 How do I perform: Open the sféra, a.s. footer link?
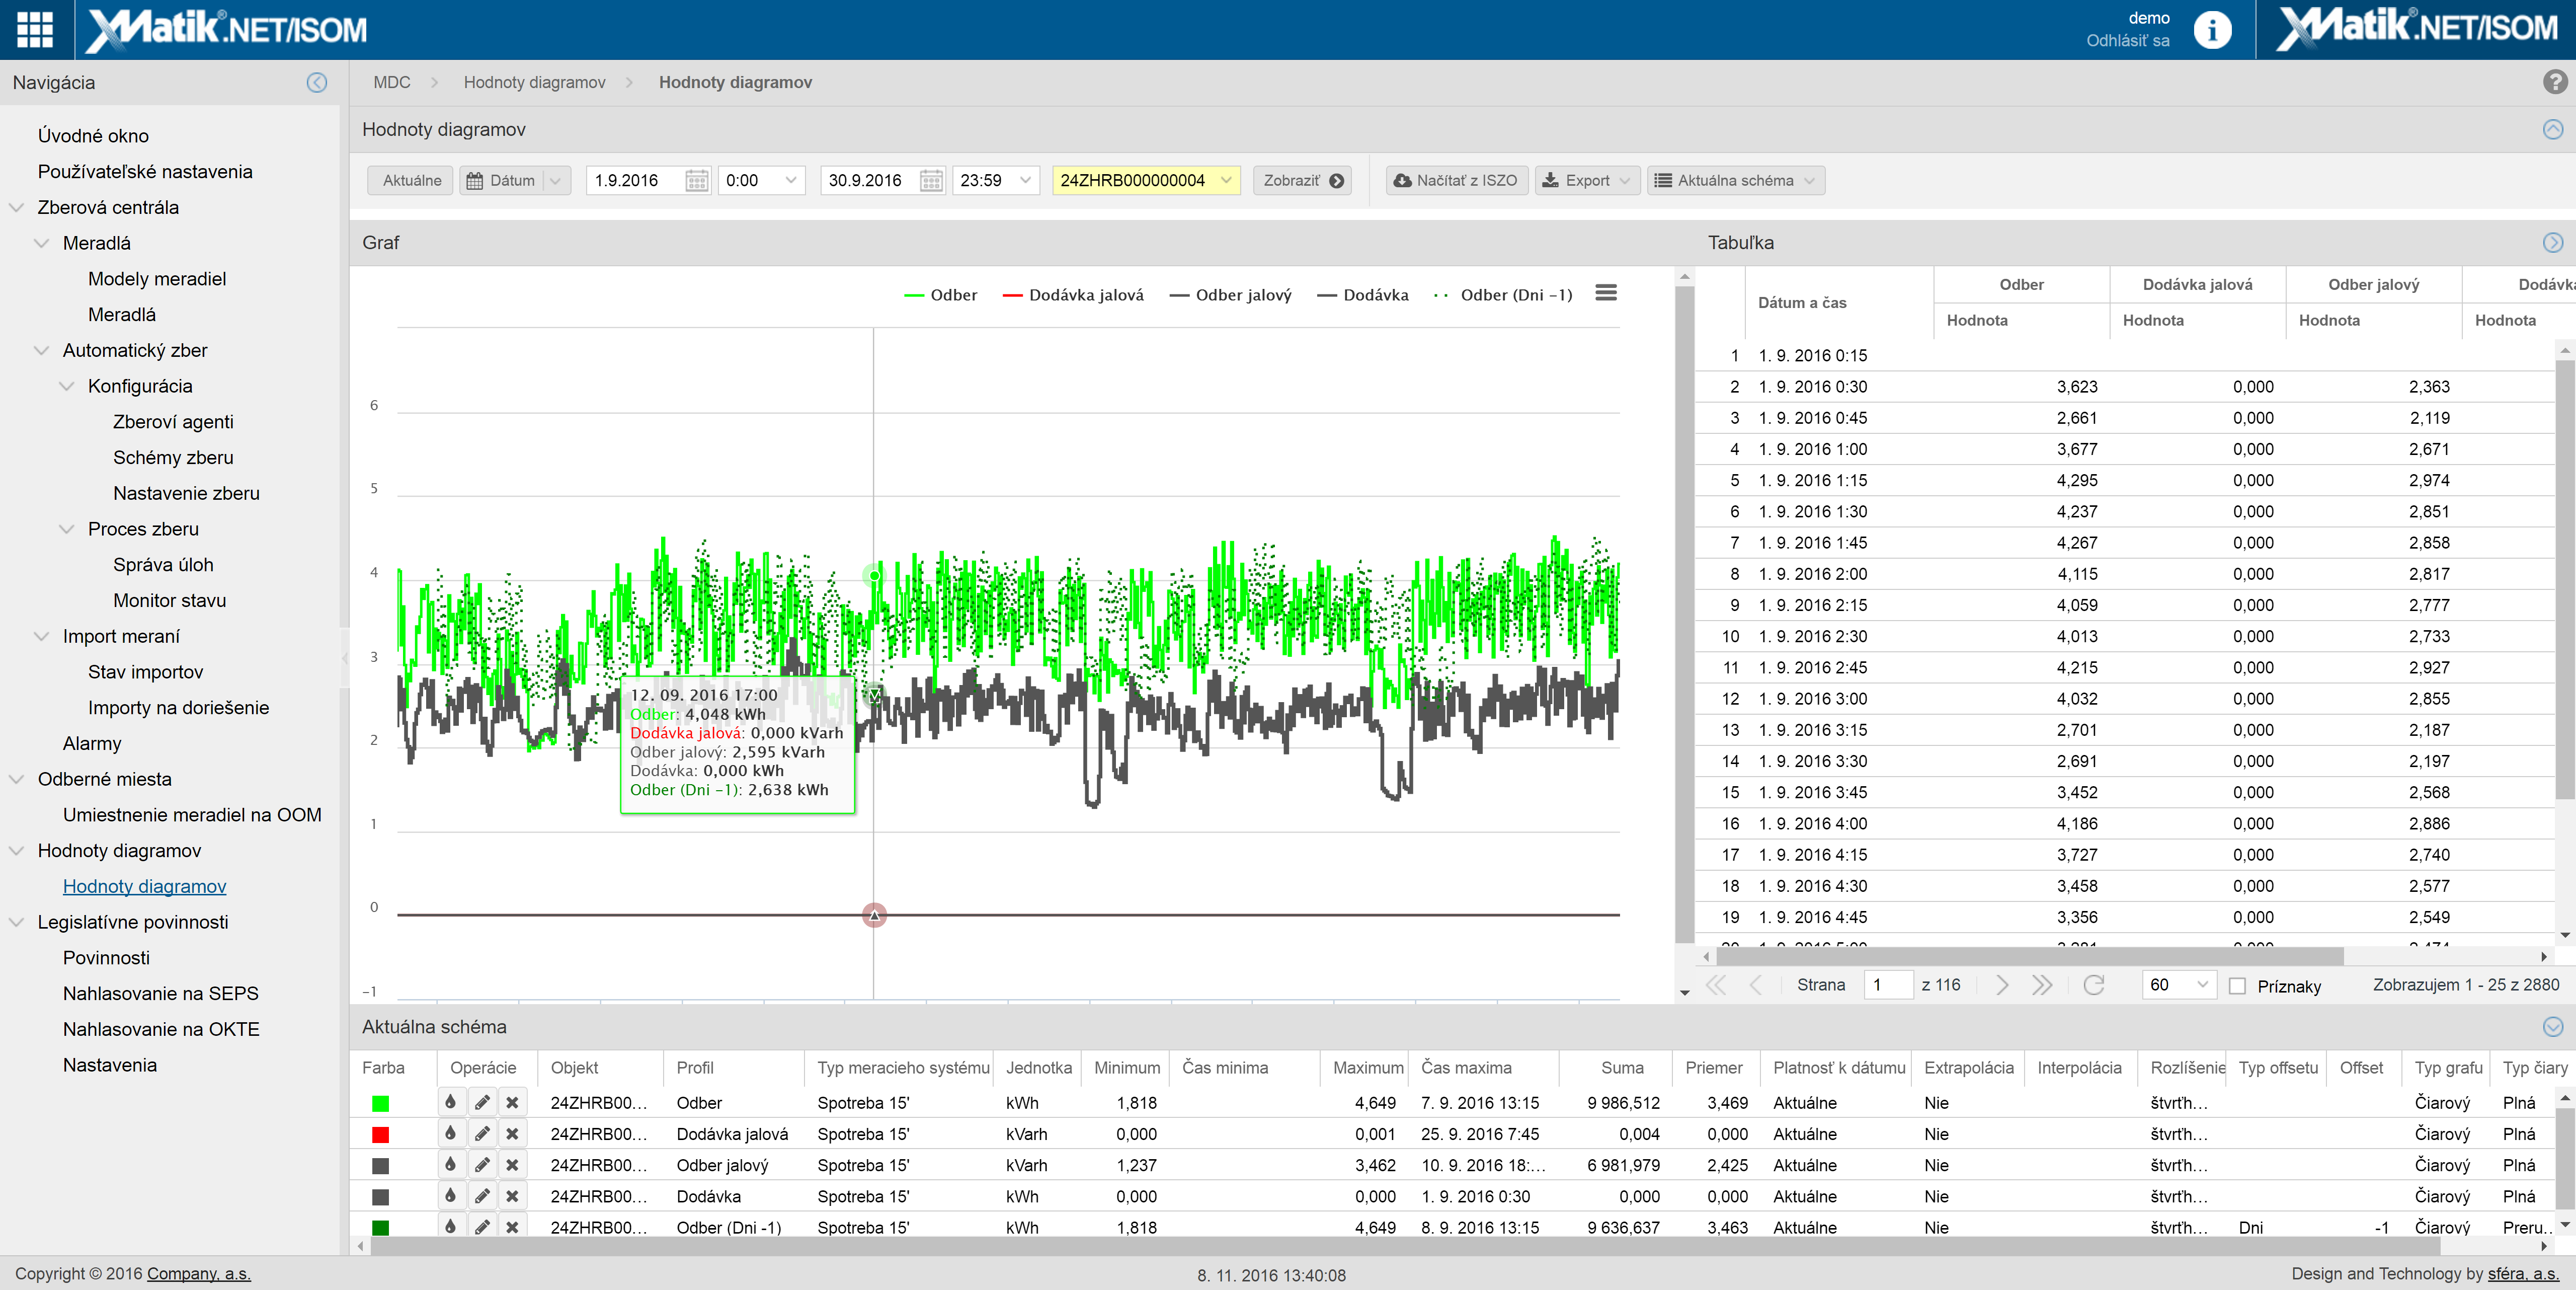coord(2523,1274)
